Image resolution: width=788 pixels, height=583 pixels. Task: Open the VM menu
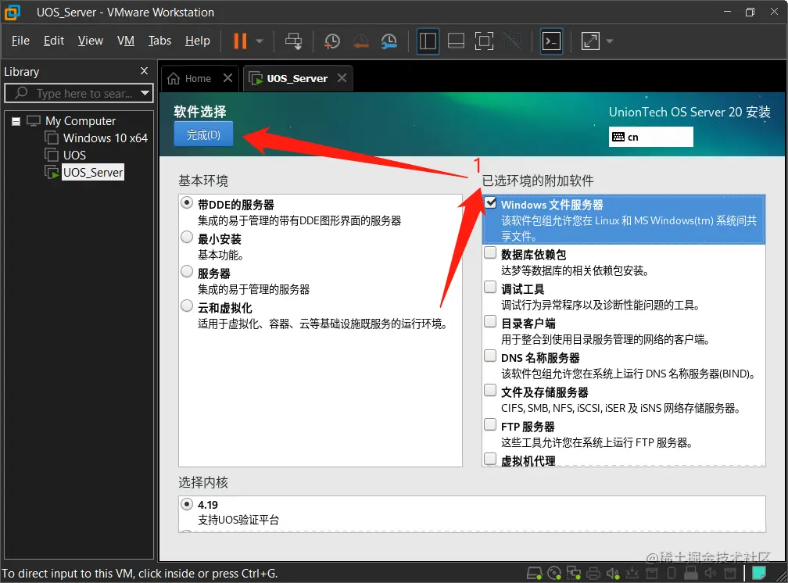point(126,41)
